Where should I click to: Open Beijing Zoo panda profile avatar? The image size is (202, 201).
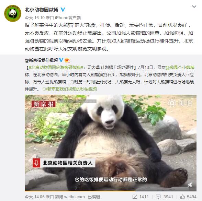[x=13, y=13]
